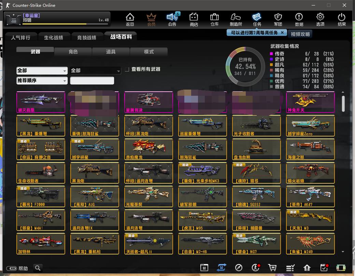This screenshot has height=276, width=355.
Task: Select the 【魂狩】猎弓 weapon card
Action: click(256, 173)
